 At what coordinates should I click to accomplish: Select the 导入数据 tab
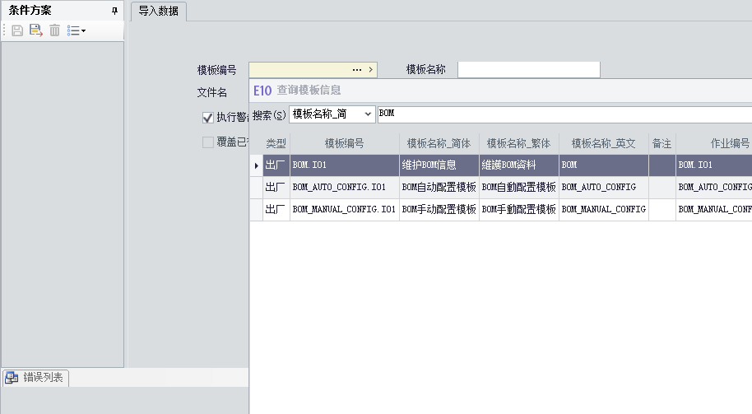coord(159,11)
